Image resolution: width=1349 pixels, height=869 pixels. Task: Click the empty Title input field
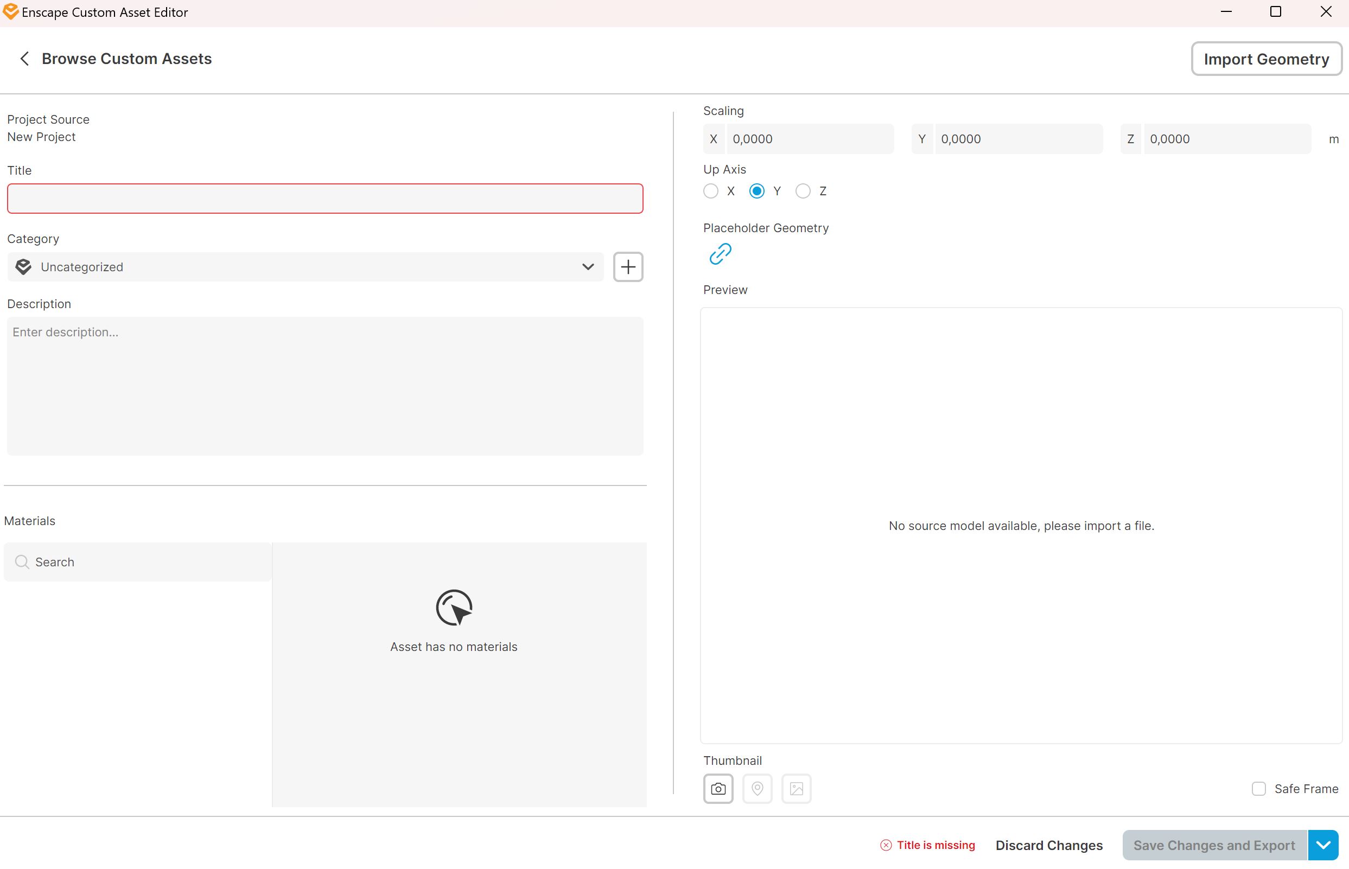[x=325, y=199]
